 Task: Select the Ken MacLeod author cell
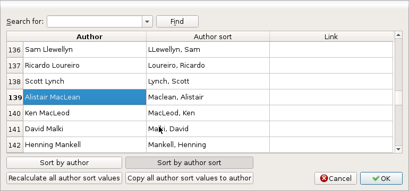(85, 113)
